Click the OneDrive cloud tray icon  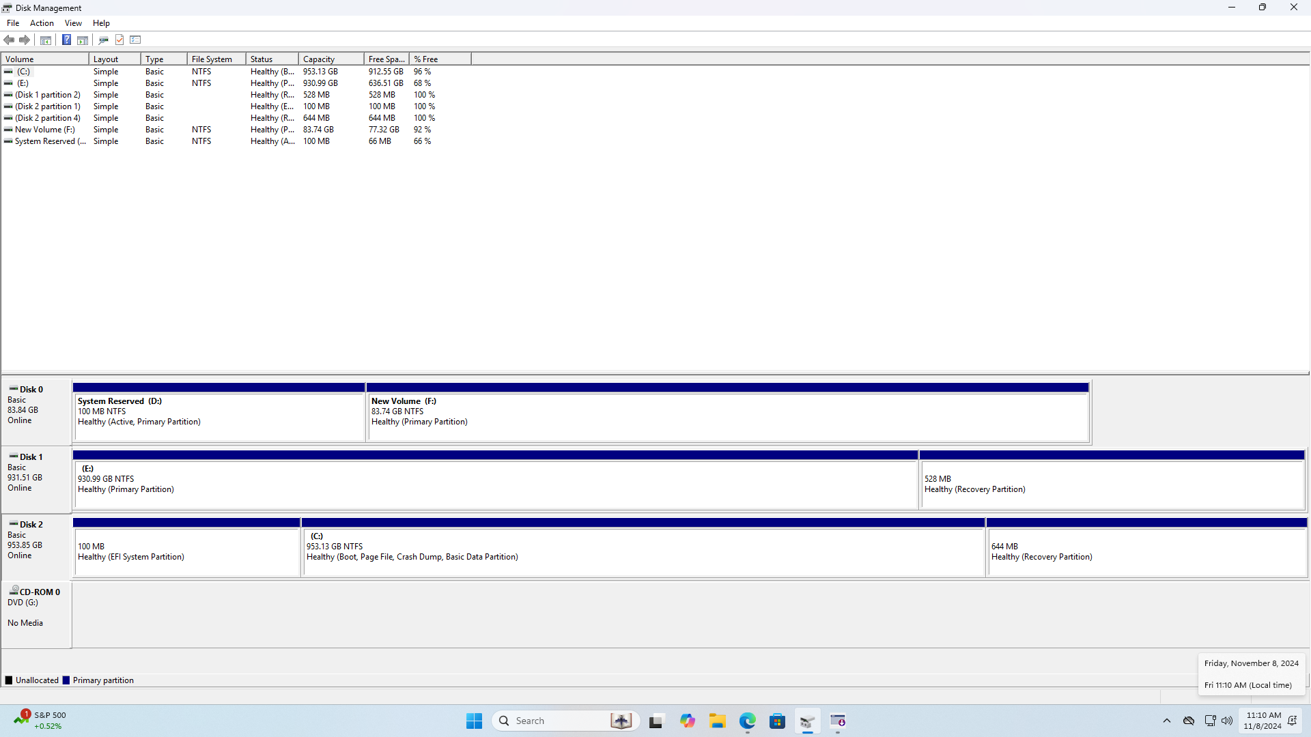coord(1189,721)
